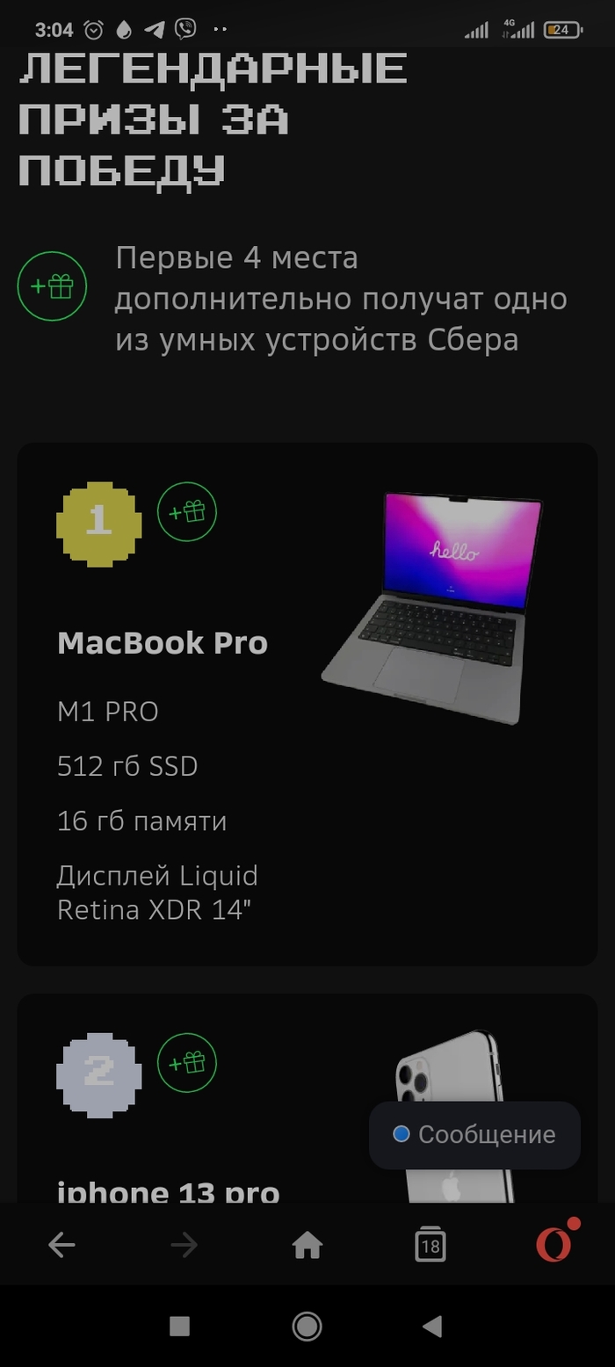Tap the iPhone 13 Pro image

[x=454, y=1116]
